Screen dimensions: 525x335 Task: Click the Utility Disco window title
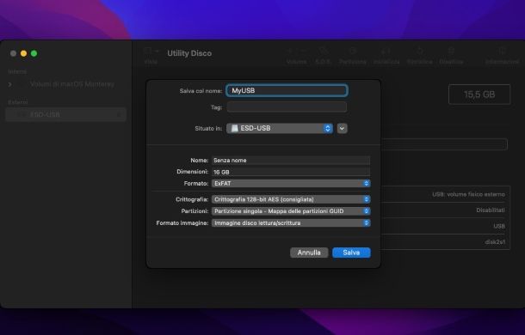tap(189, 53)
